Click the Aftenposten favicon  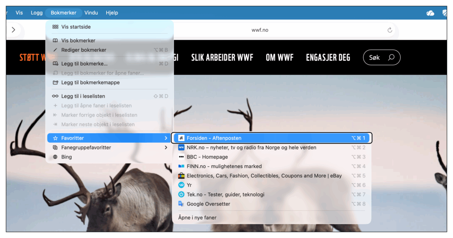click(x=181, y=138)
